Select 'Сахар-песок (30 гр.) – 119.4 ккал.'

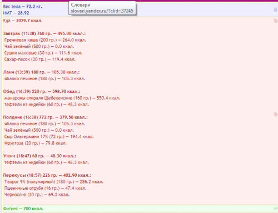[x=40, y=60]
